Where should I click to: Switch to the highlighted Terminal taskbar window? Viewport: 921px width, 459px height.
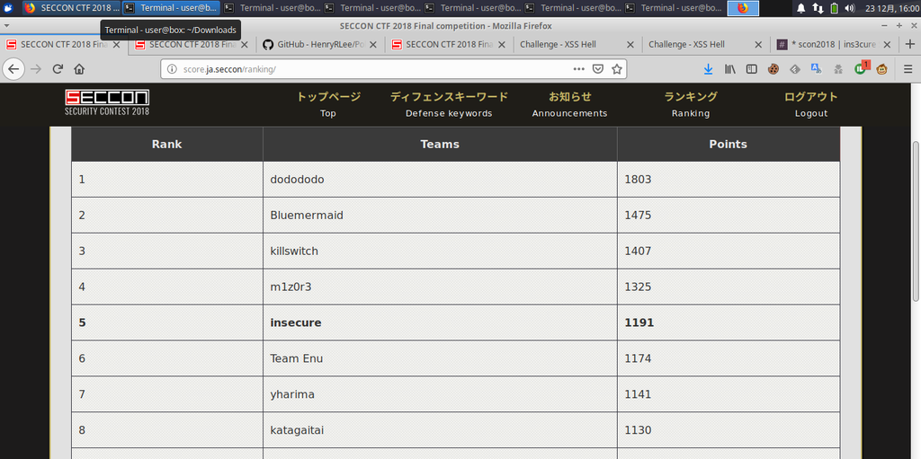click(171, 8)
